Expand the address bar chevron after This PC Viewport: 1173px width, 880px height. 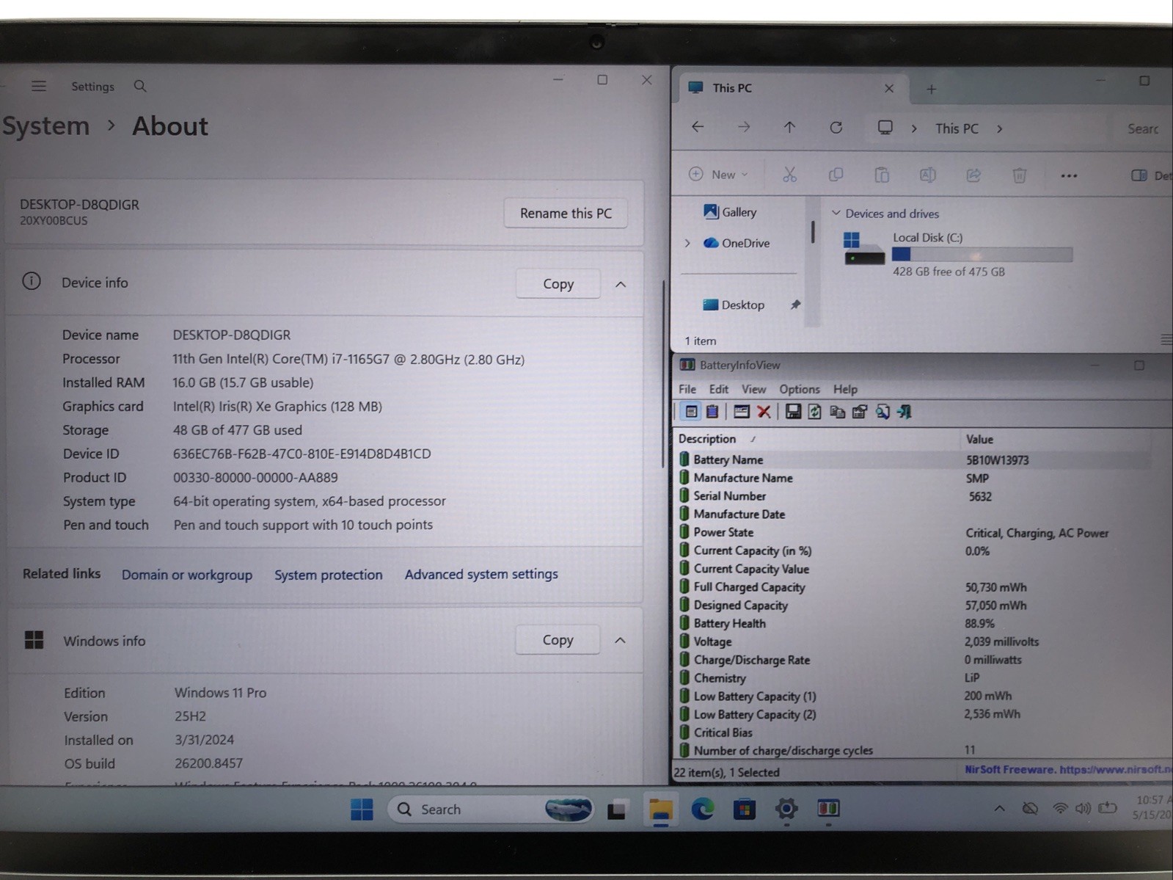[1000, 128]
